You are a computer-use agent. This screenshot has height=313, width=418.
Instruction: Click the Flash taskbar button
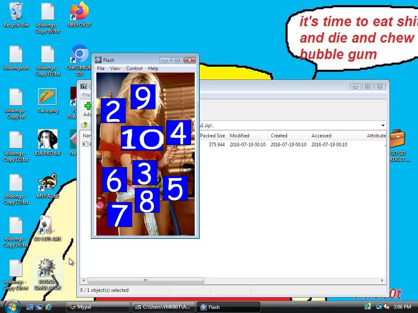coord(229,307)
